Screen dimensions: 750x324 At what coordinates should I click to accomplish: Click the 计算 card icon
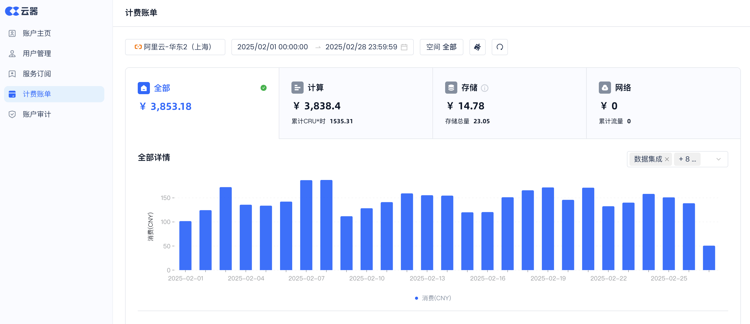point(297,88)
